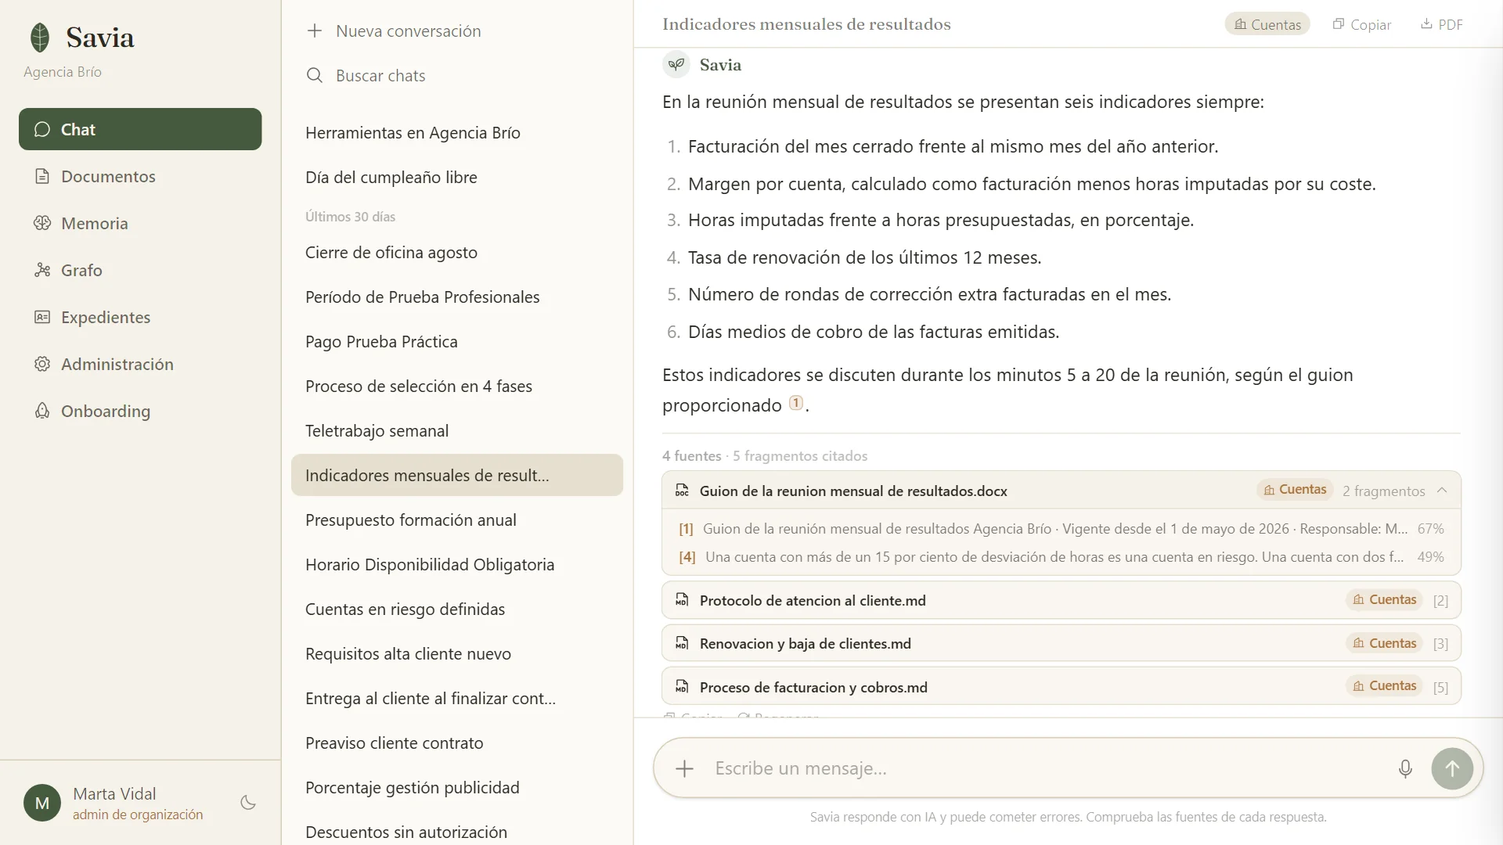Open fragment [4] about cuenta en riesgo
Viewport: 1503px width, 845px height.
click(x=1061, y=557)
